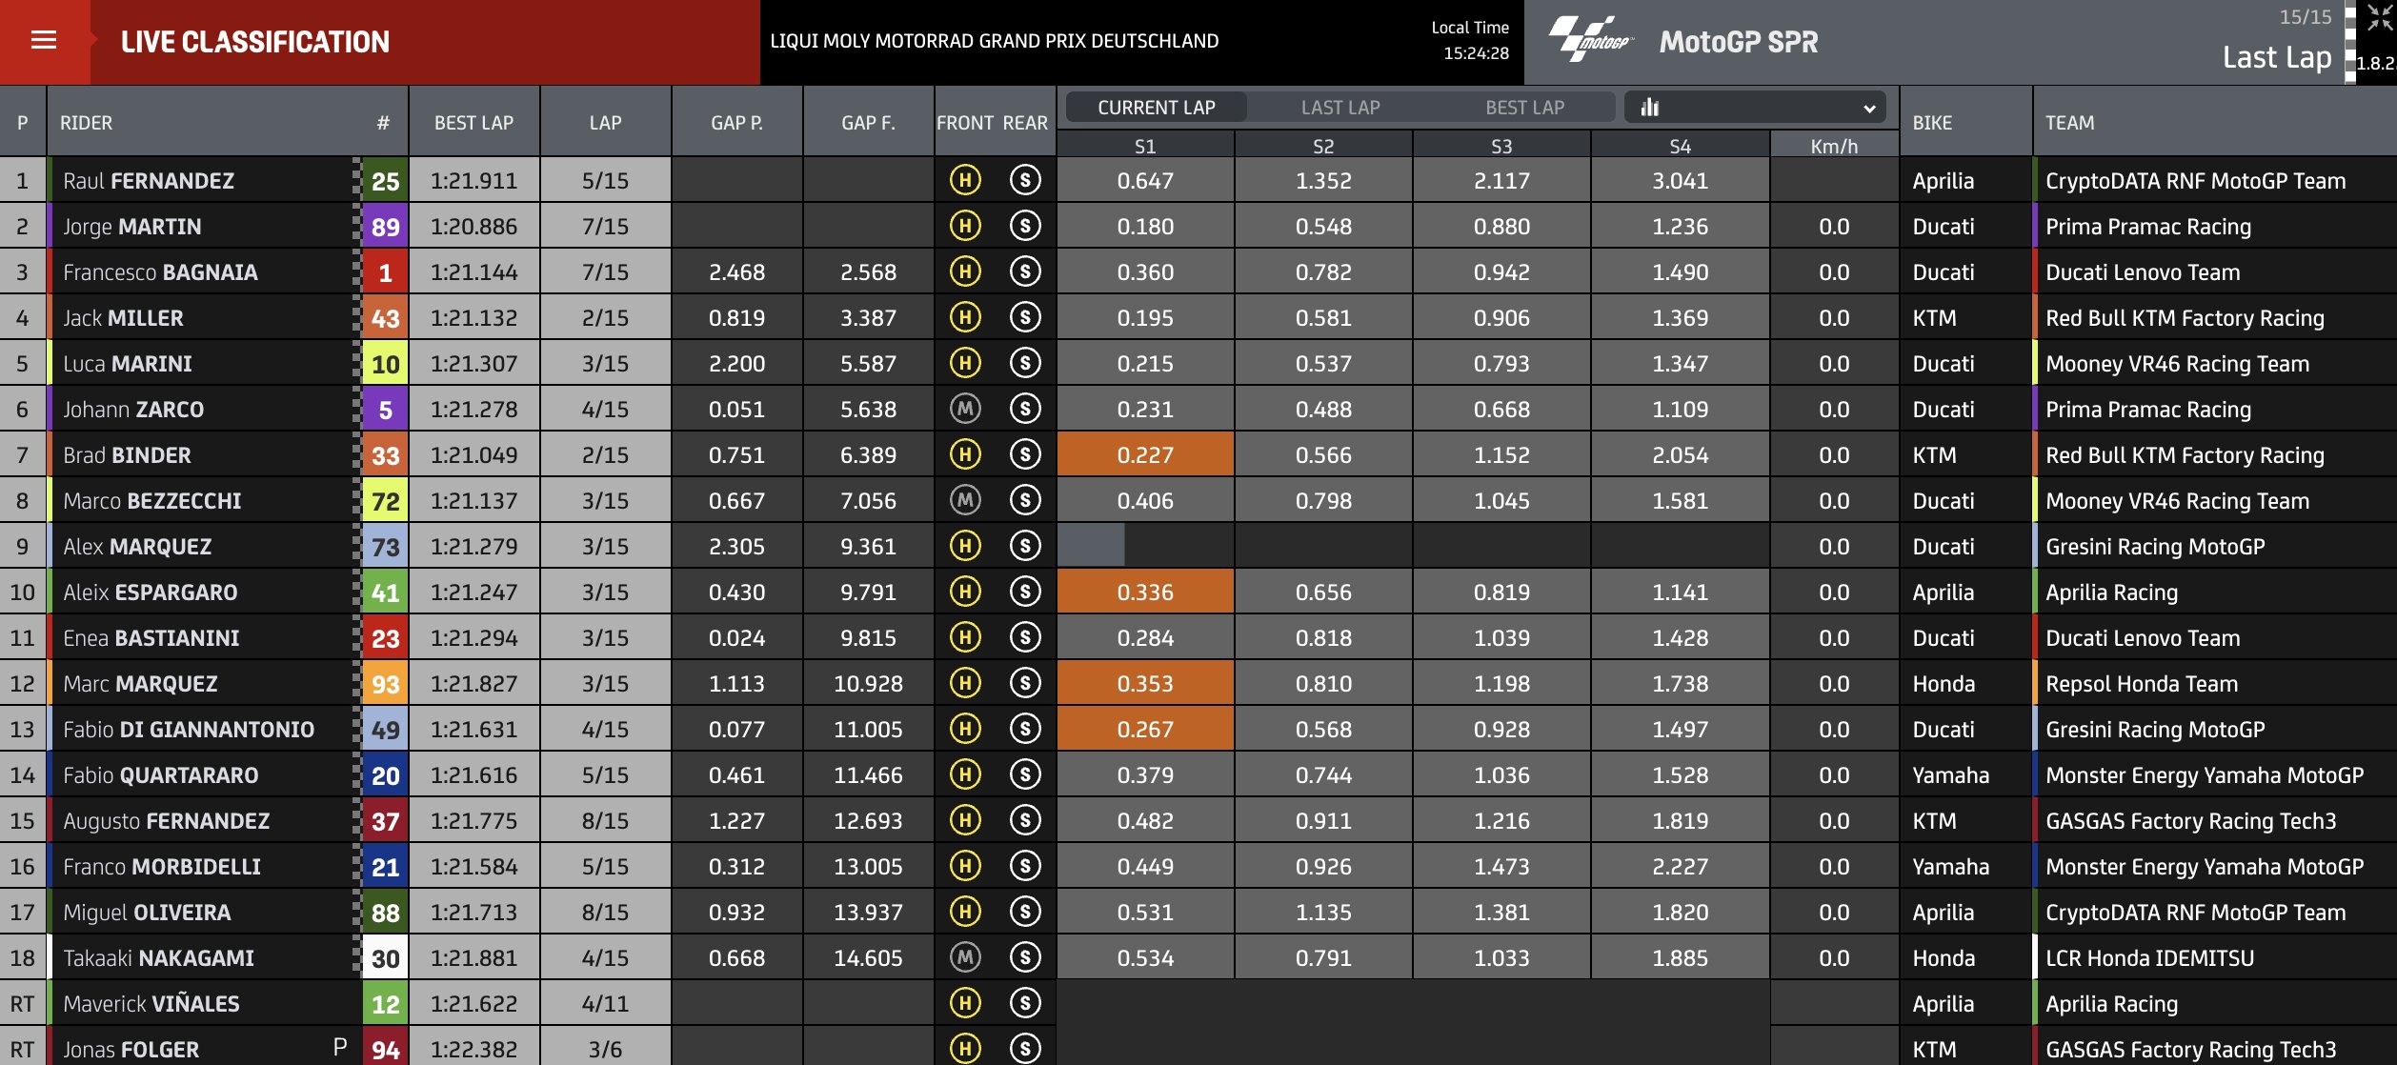Click Di Giannantonio's rear tyre S icon
The height and width of the screenshot is (1065, 2397).
[x=1025, y=729]
